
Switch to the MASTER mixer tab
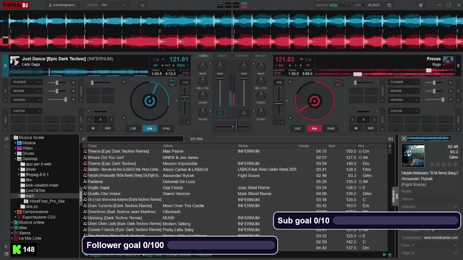tap(260, 56)
